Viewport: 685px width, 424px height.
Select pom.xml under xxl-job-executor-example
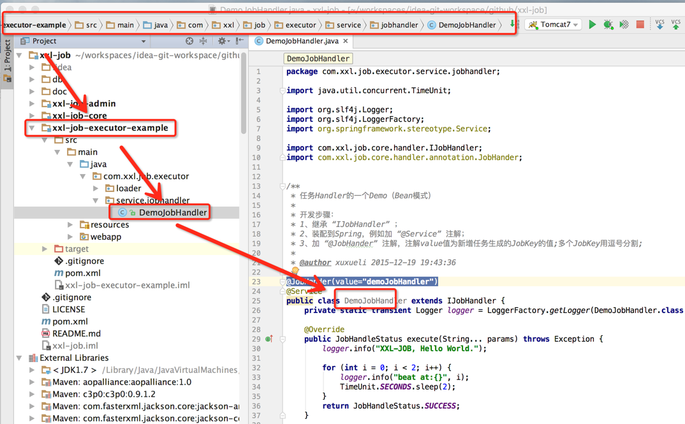(82, 273)
